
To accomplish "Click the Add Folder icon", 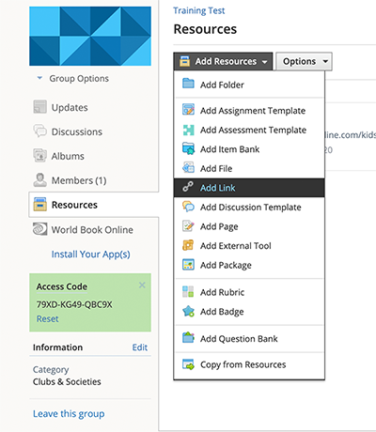I will point(188,84).
